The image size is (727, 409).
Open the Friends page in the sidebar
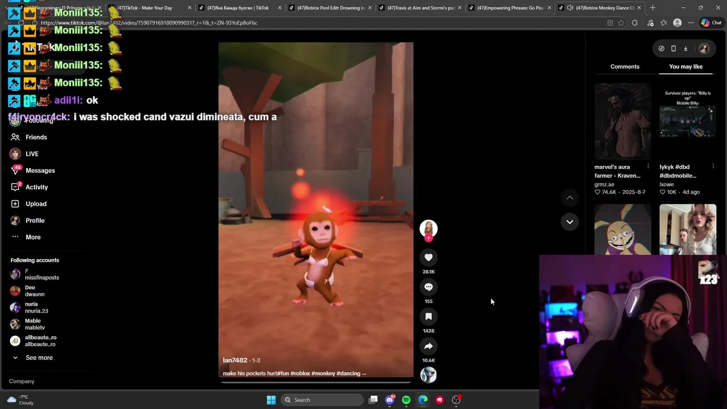pos(36,137)
